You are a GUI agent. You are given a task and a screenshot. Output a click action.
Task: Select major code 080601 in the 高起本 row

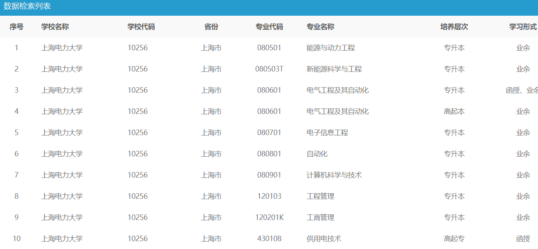(269, 112)
